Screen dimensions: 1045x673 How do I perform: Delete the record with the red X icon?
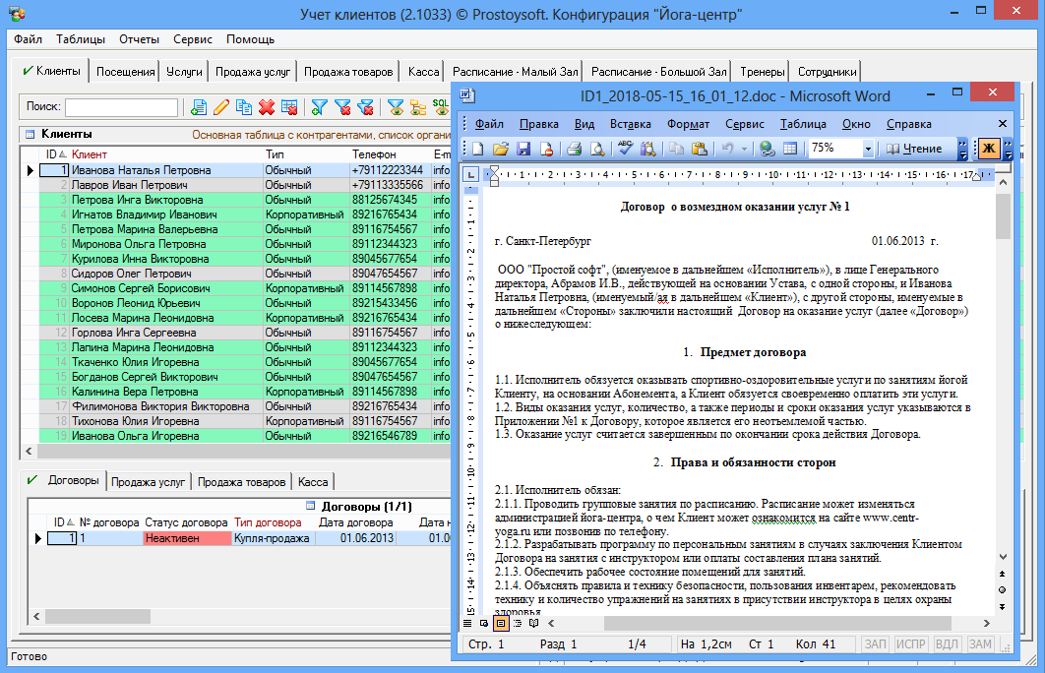click(267, 106)
